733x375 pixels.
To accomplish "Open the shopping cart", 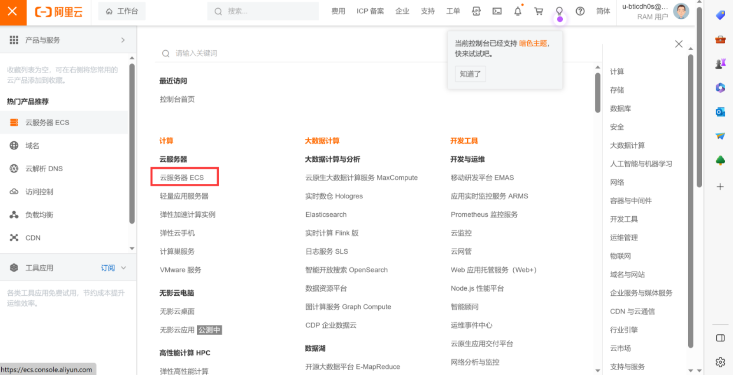I will [538, 11].
